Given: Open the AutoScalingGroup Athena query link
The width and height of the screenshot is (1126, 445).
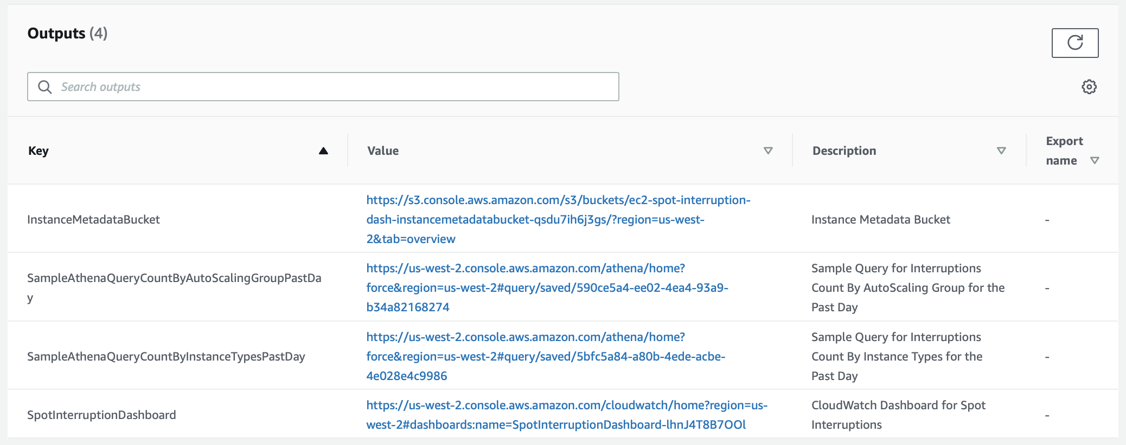Looking at the screenshot, I should pyautogui.click(x=547, y=287).
